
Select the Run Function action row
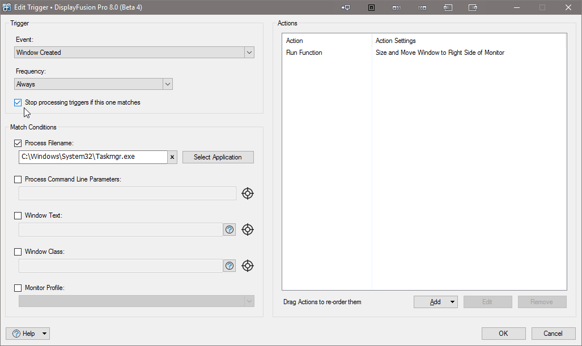pyautogui.click(x=304, y=53)
